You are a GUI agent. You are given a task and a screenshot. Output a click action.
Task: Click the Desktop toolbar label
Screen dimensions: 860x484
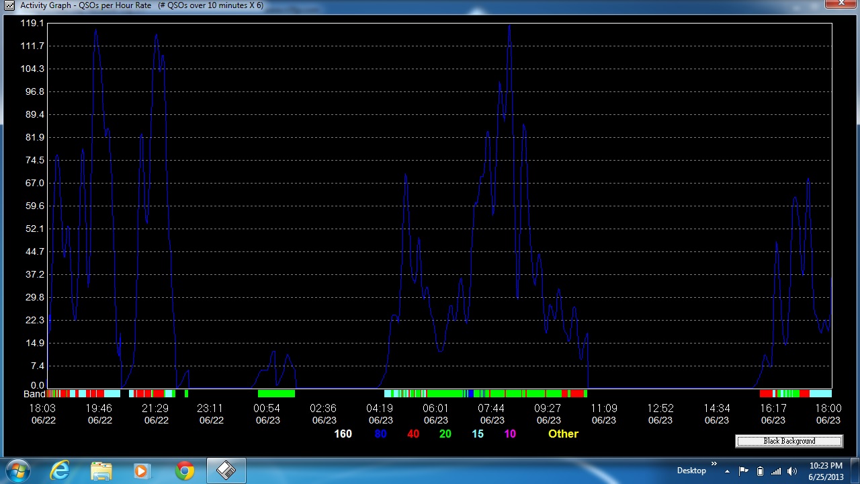point(691,471)
